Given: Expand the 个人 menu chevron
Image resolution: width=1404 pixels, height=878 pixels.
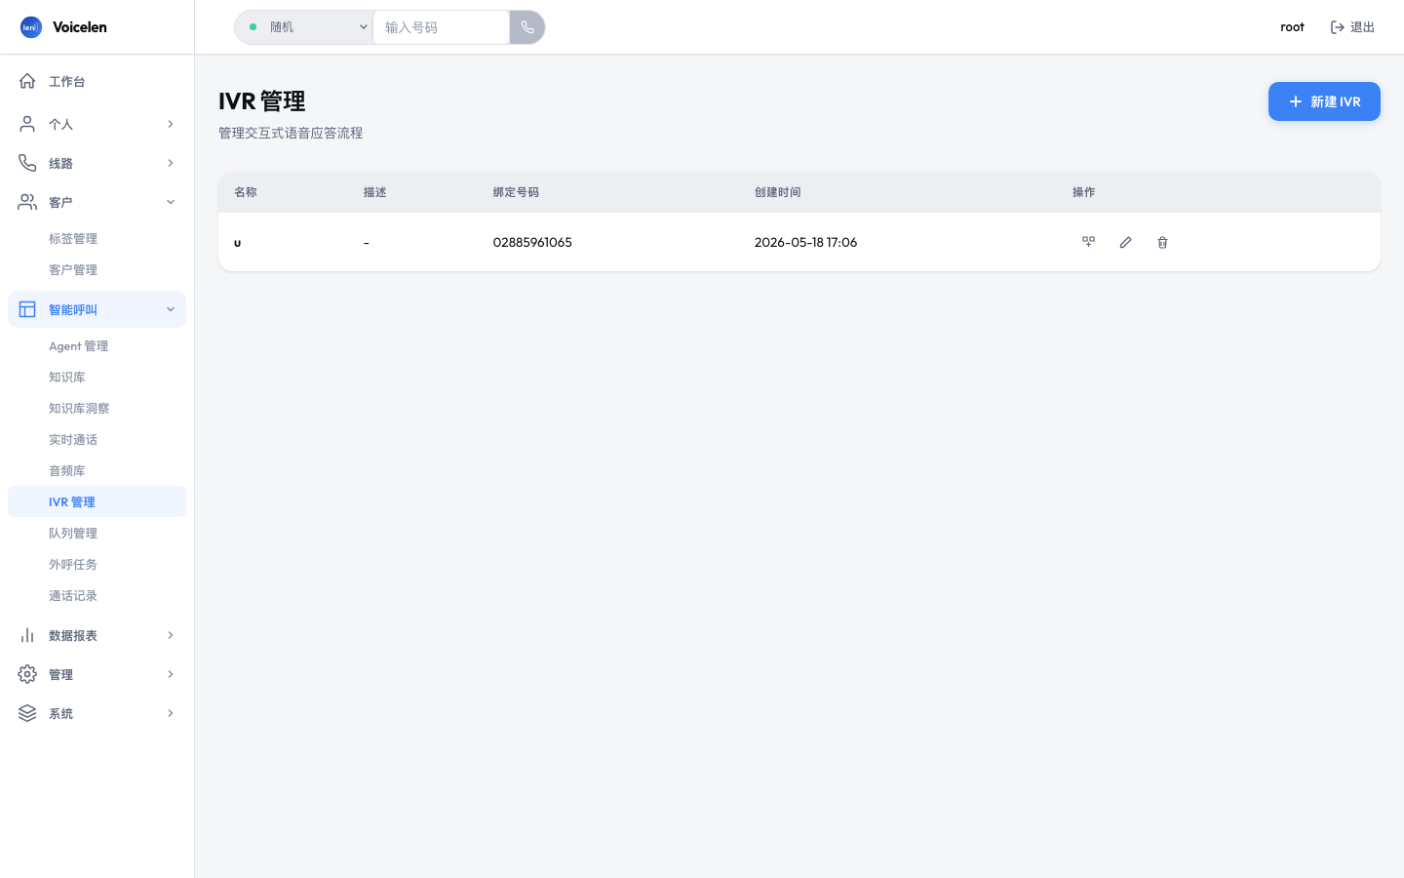Looking at the screenshot, I should point(171,124).
